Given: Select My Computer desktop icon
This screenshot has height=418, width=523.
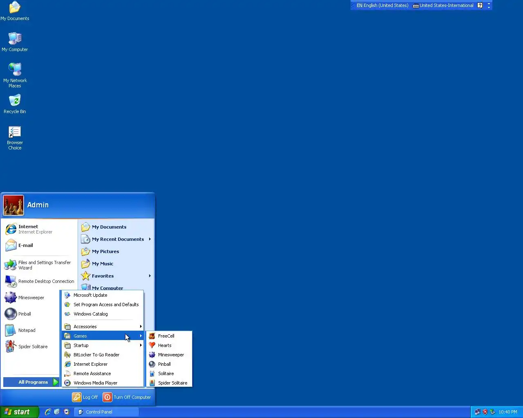Looking at the screenshot, I should 15,42.
